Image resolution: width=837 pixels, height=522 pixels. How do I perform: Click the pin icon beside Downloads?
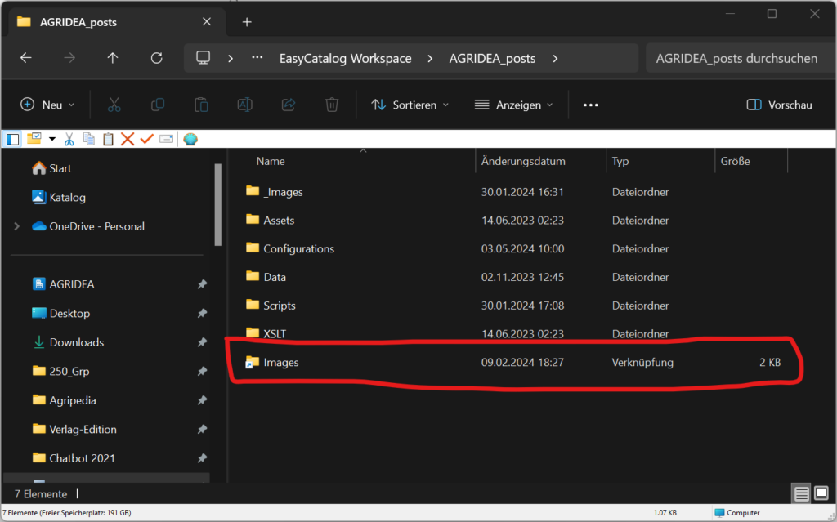point(202,342)
